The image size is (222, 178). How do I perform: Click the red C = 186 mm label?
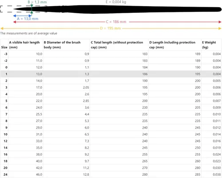coord(116,22)
